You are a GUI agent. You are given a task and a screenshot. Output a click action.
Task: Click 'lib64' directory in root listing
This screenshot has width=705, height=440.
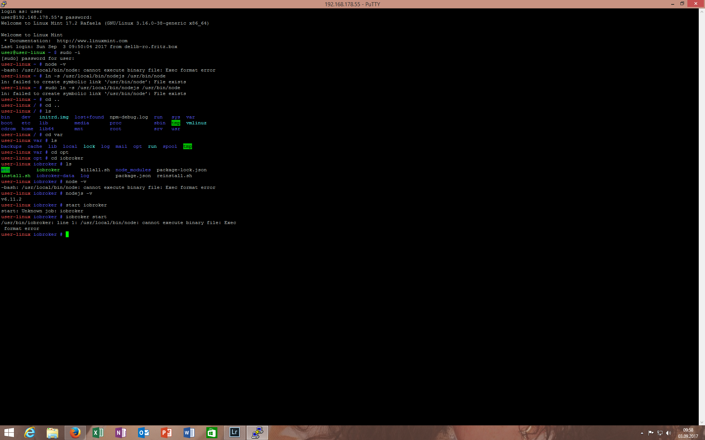pos(47,129)
